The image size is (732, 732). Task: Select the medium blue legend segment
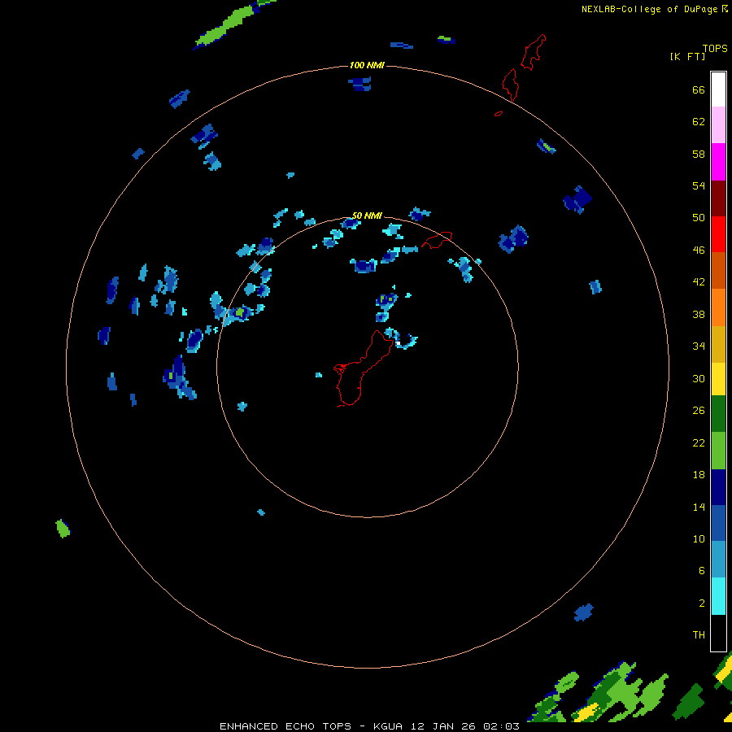(x=718, y=523)
